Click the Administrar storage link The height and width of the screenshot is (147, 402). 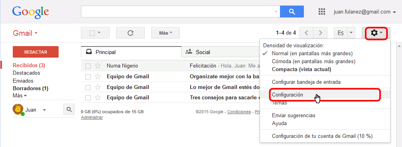pos(92,117)
